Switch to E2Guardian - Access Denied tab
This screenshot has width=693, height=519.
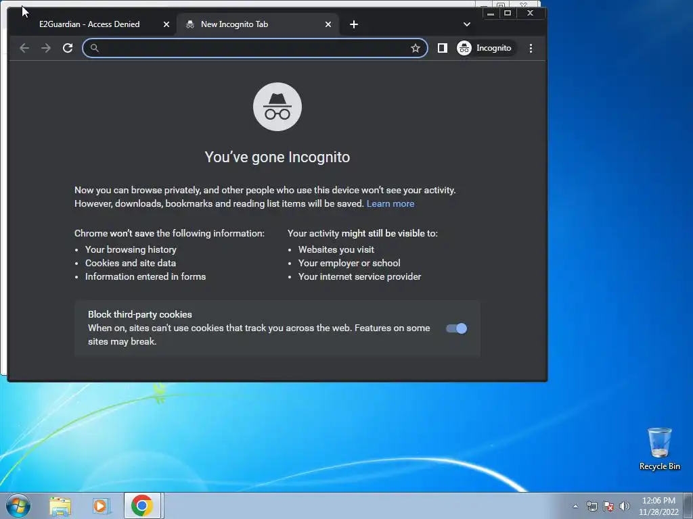tap(89, 24)
